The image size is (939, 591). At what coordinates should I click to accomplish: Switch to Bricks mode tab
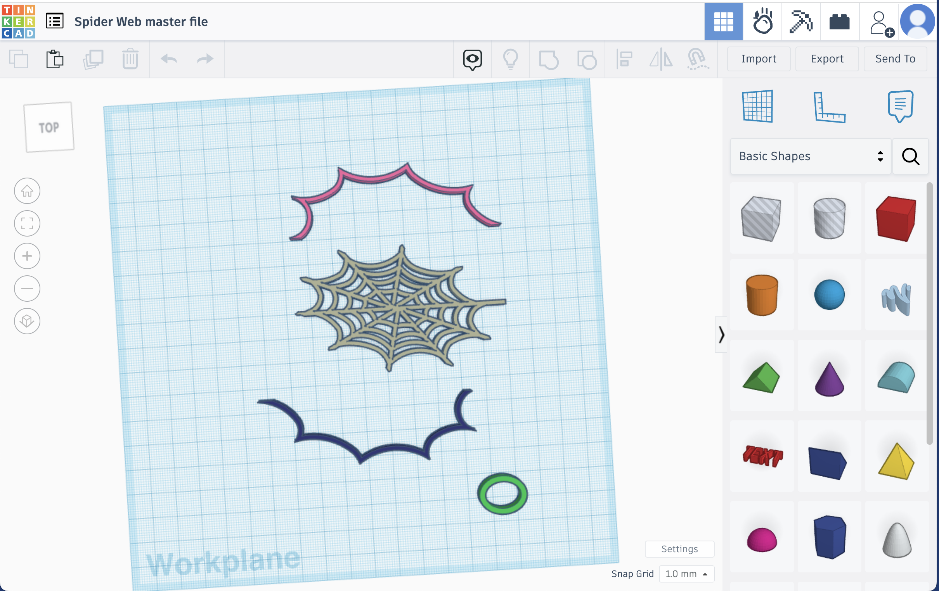coord(839,21)
